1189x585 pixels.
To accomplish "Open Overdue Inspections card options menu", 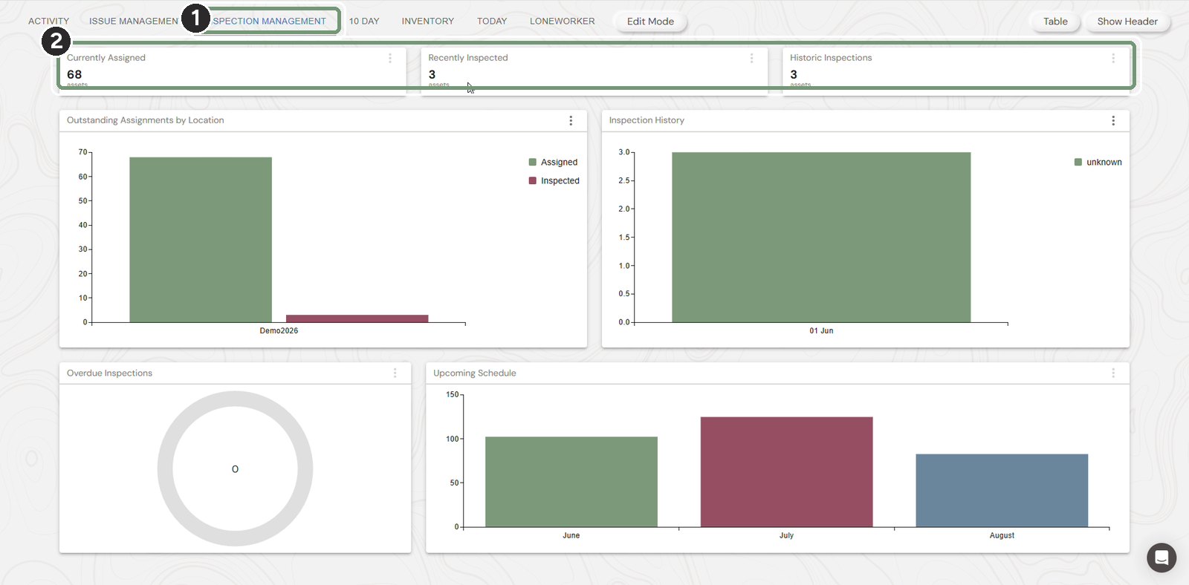I will (395, 373).
